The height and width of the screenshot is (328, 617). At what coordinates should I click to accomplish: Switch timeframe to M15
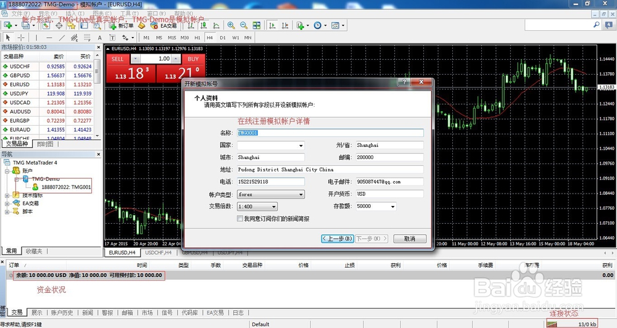click(x=172, y=38)
